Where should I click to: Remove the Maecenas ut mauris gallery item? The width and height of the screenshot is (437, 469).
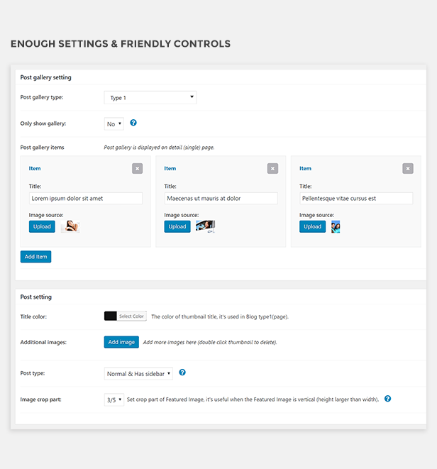click(272, 168)
